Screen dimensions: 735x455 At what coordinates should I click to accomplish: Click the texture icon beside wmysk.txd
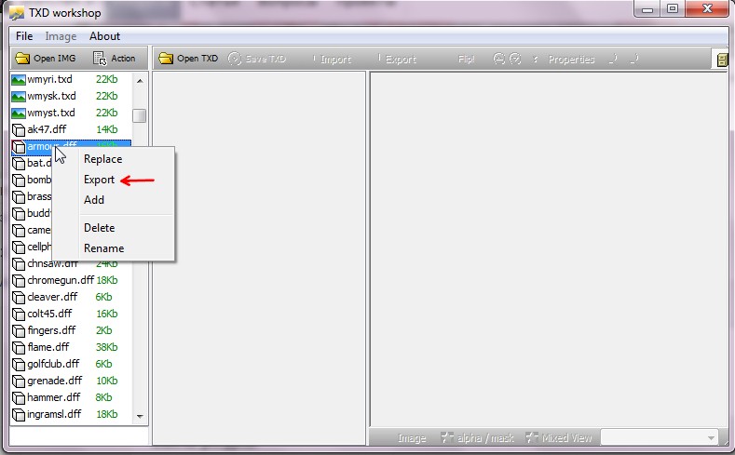pos(19,97)
